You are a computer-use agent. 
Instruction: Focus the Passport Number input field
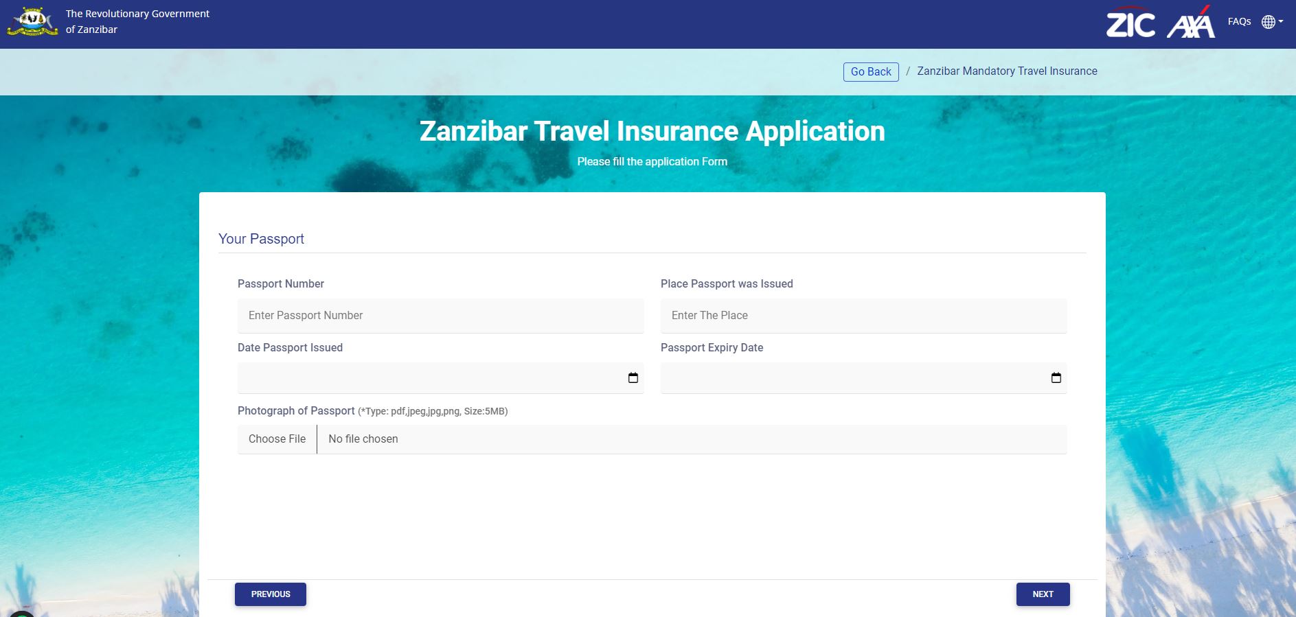pyautogui.click(x=440, y=316)
